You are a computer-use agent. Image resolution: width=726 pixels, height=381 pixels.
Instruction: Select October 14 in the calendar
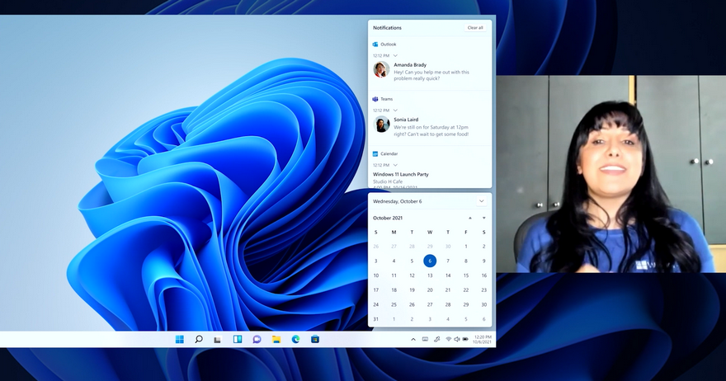pyautogui.click(x=448, y=275)
